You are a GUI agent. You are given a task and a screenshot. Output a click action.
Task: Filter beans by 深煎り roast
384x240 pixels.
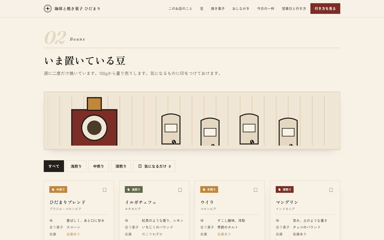(x=121, y=166)
